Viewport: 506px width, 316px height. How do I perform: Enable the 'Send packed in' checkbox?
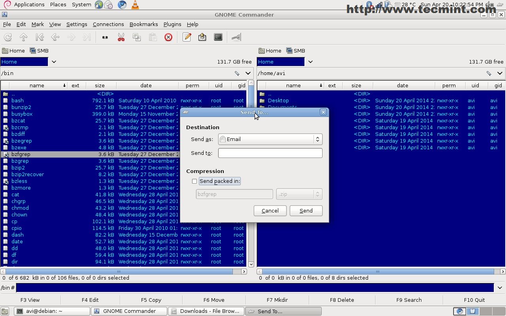[194, 181]
